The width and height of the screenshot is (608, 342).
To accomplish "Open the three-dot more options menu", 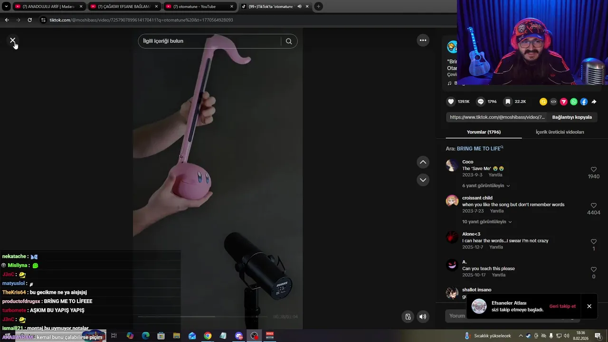I will click(423, 40).
